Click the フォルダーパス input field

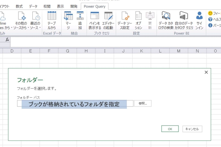click(75, 103)
